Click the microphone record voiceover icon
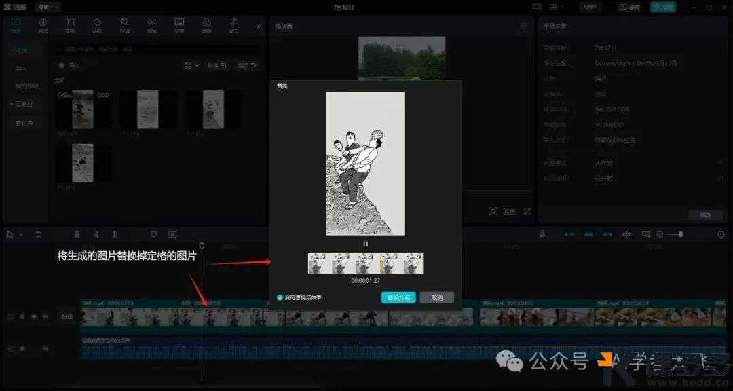733x391 pixels. [542, 234]
